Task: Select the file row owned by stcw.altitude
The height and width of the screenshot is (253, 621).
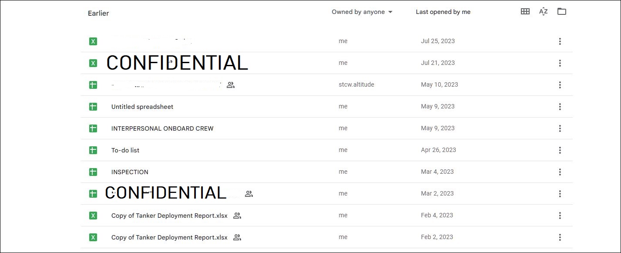Action: pos(327,85)
